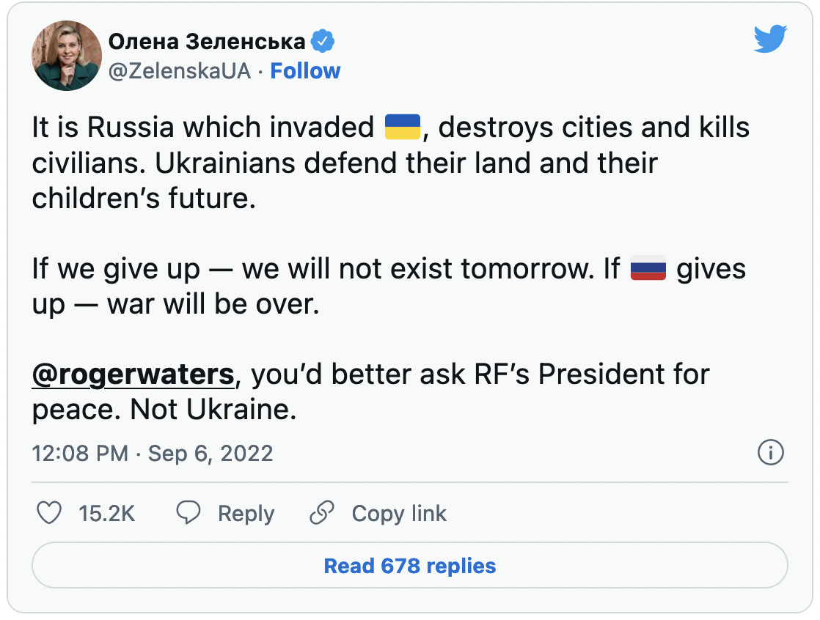Click the 15.2K likes count
The height and width of the screenshot is (620, 820).
pos(107,513)
